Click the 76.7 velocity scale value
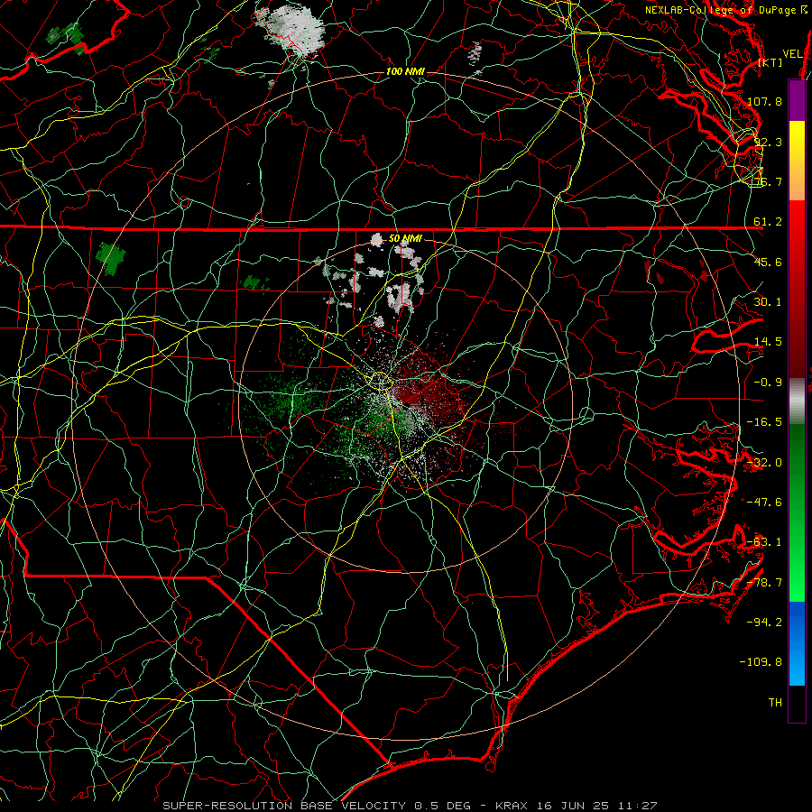 coord(768,181)
